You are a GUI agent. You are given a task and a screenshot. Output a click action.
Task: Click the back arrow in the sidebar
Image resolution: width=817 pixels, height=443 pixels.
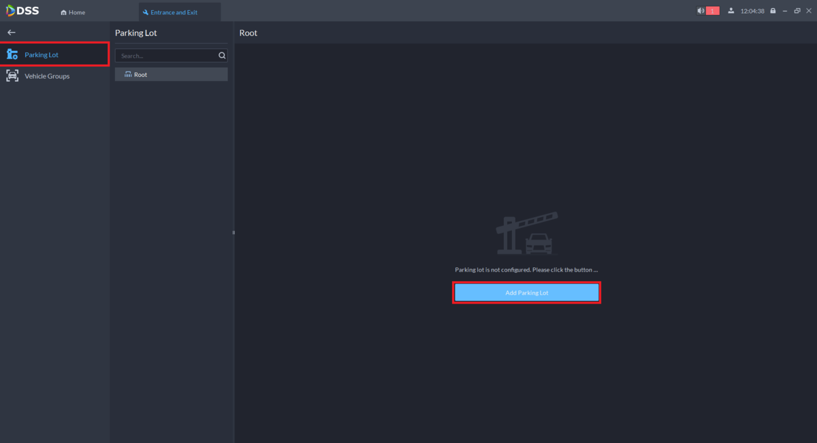pyautogui.click(x=12, y=32)
